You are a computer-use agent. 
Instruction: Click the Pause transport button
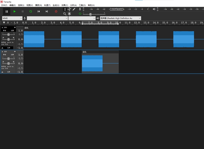(7, 12)
